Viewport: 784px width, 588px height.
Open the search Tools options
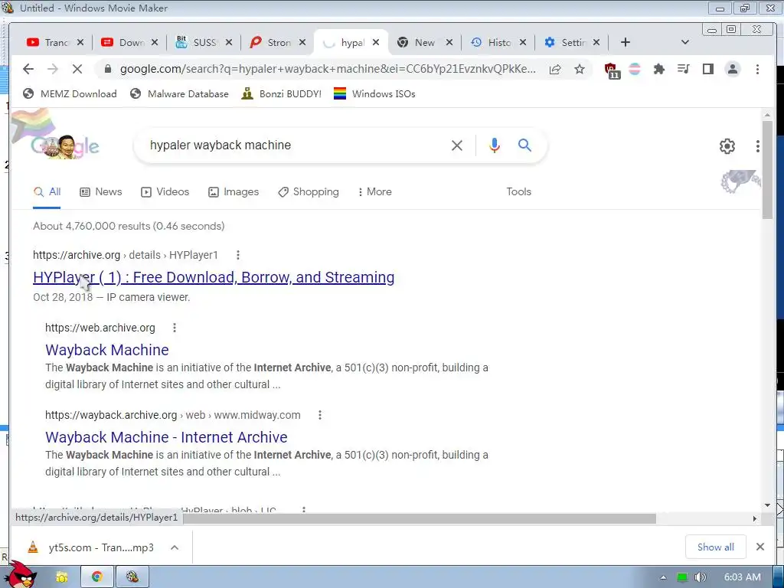pos(518,192)
